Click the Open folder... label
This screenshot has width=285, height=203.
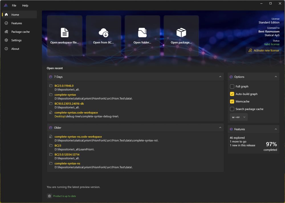(x=142, y=42)
